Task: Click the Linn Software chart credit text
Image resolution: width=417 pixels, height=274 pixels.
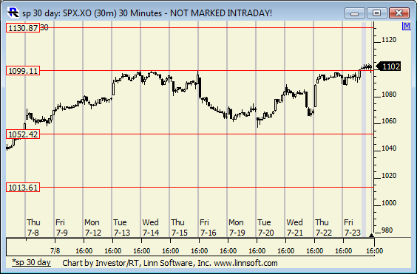Action: pos(170,263)
